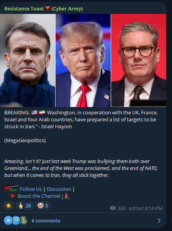
Task: Click the star reaction icon
Action: pyautogui.click(x=9, y=206)
